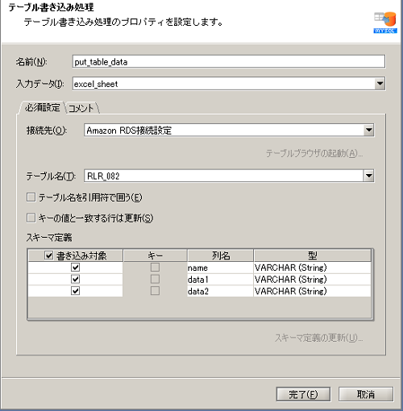Toggle the 書き込み対象 header checkbox
The width and height of the screenshot is (403, 411).
click(x=48, y=255)
